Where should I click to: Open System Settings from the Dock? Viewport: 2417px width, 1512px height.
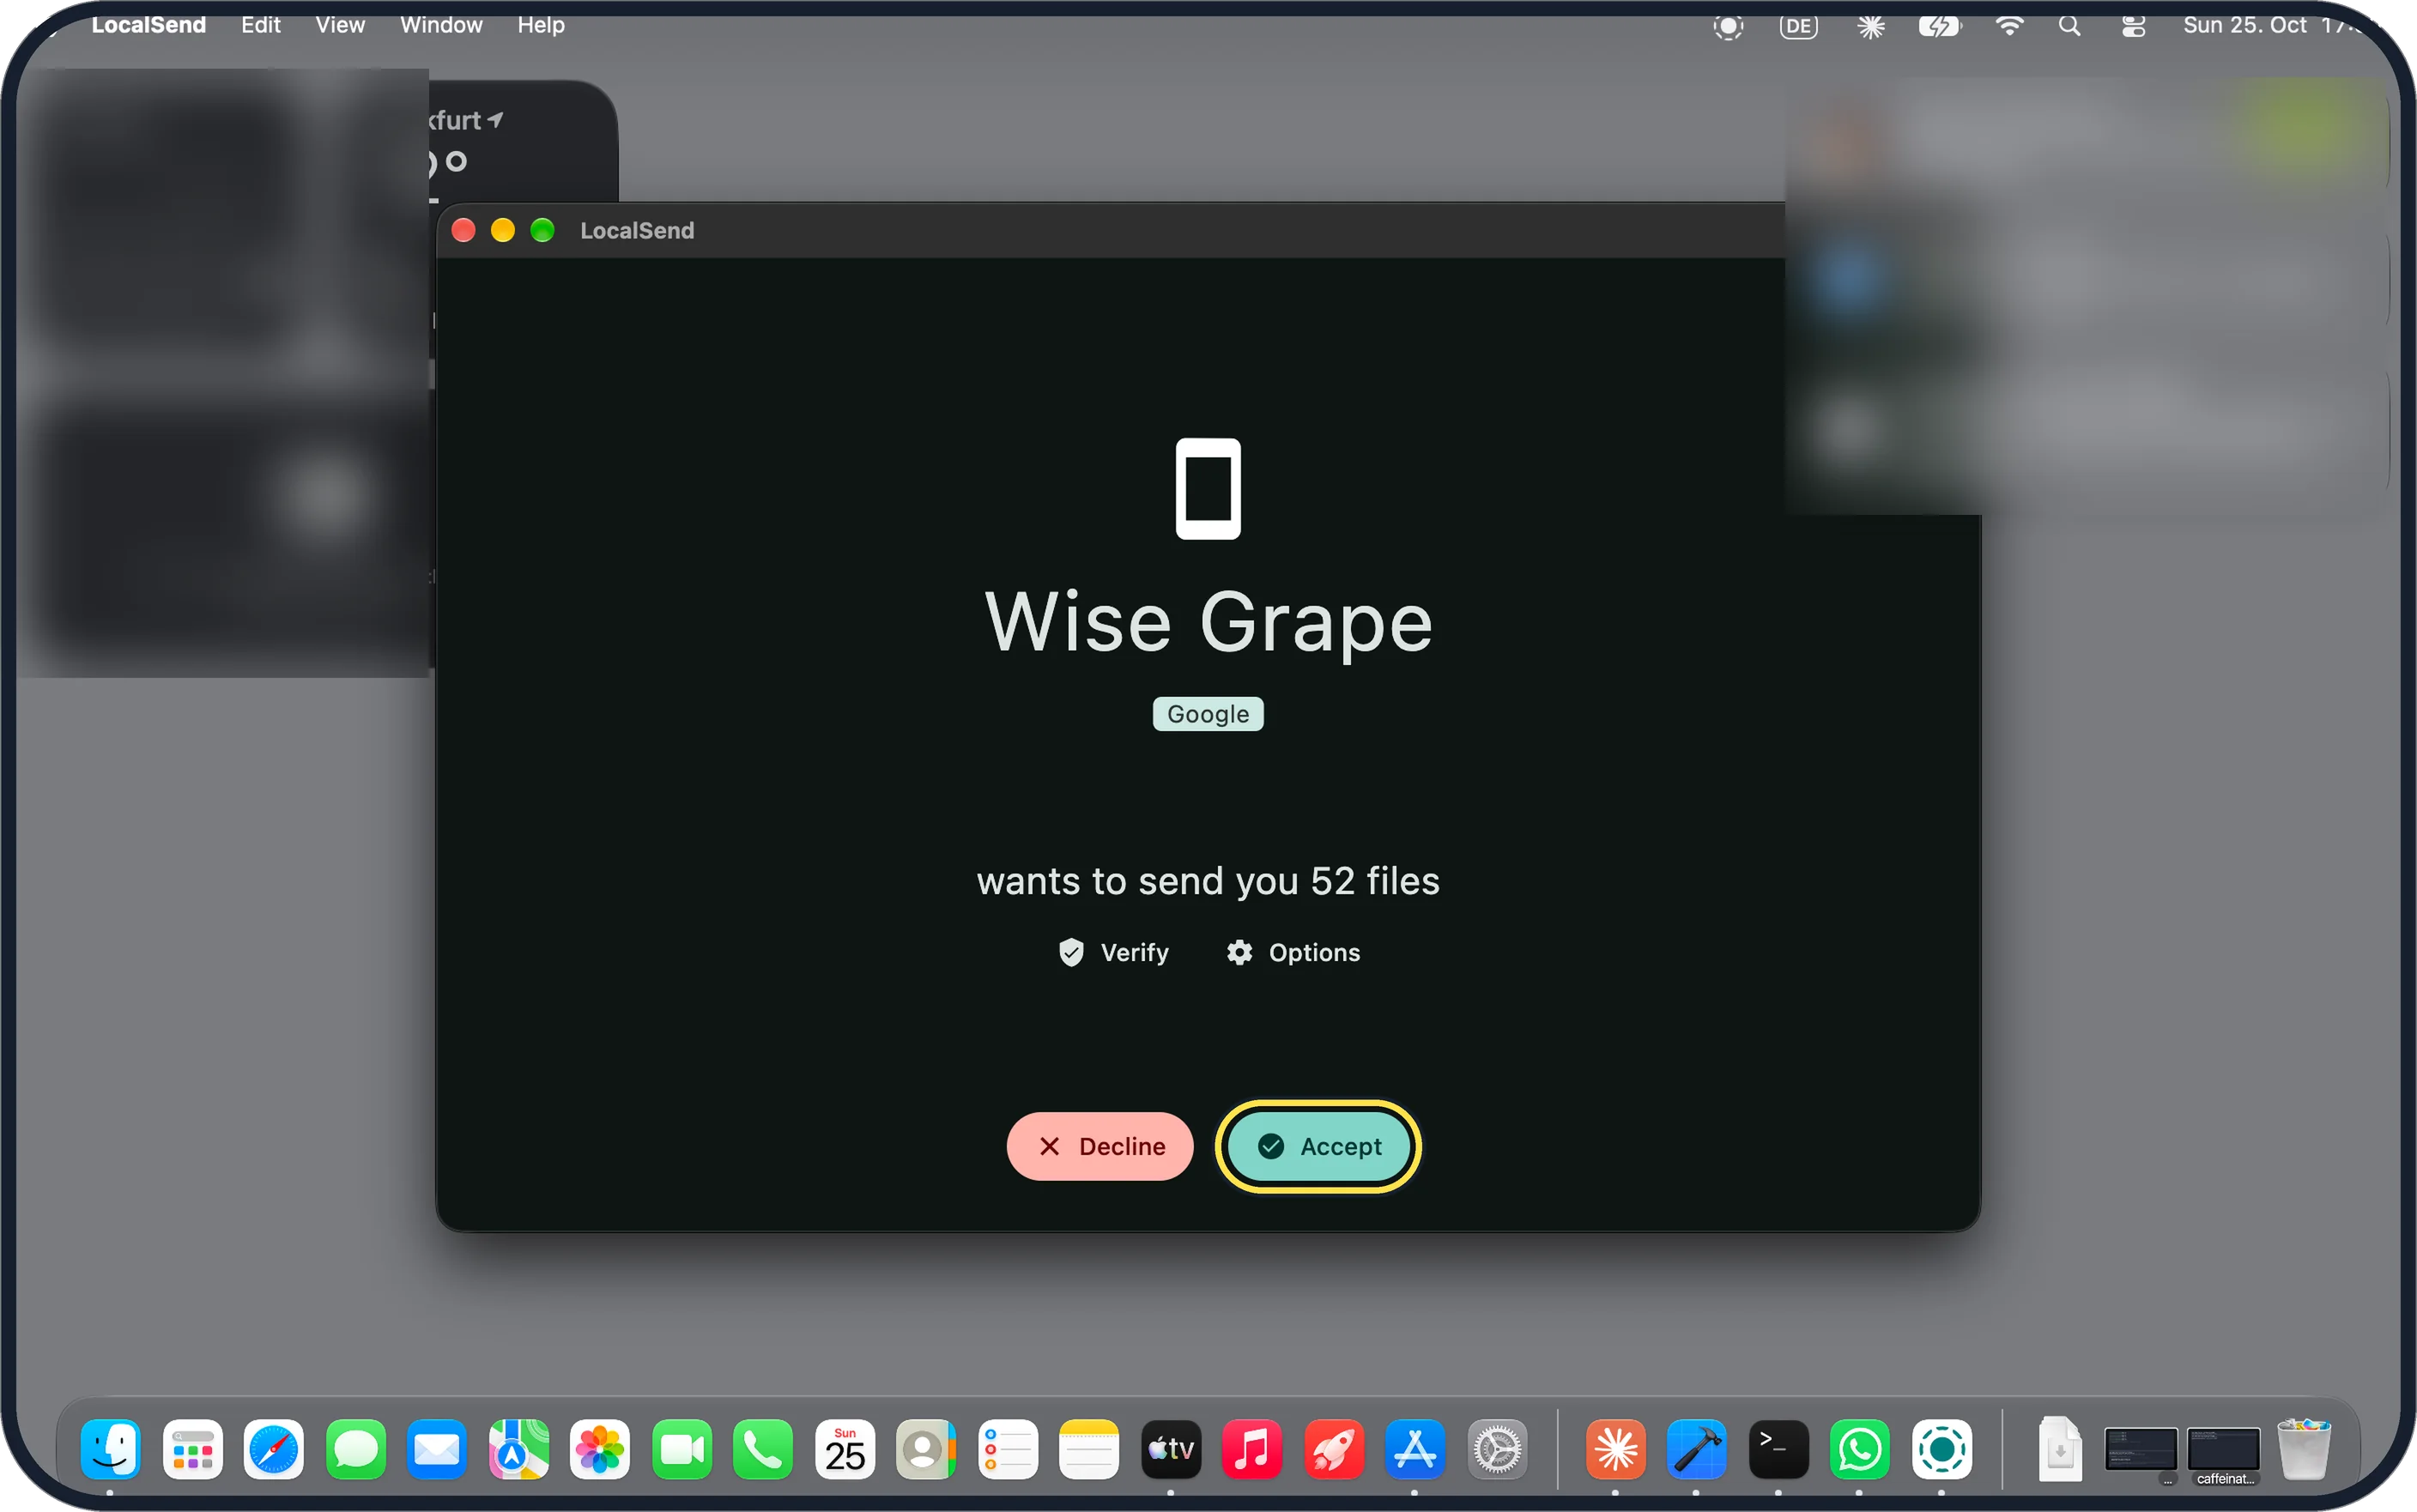(1497, 1449)
